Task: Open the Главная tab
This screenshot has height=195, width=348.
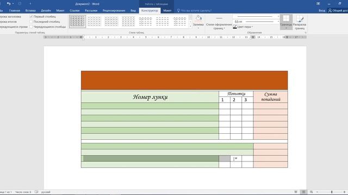Action: [x=15, y=10]
